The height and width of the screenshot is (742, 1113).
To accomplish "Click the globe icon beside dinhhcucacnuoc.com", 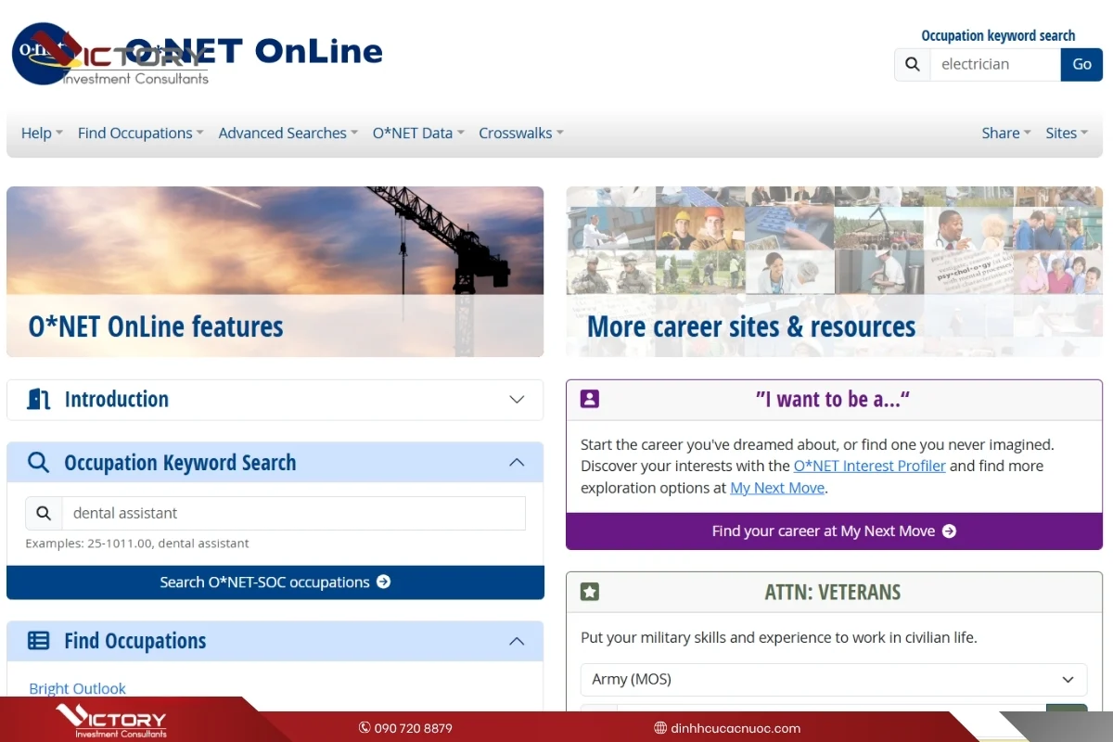I will tap(660, 728).
